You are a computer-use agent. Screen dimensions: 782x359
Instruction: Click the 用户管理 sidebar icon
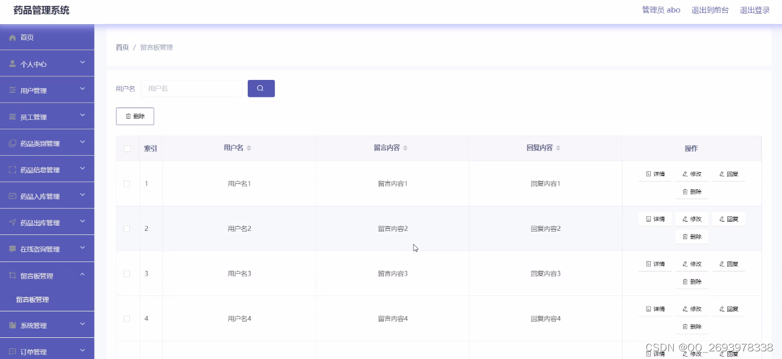[x=12, y=89]
